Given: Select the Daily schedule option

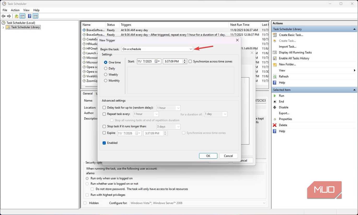Looking at the screenshot, I should [x=106, y=68].
